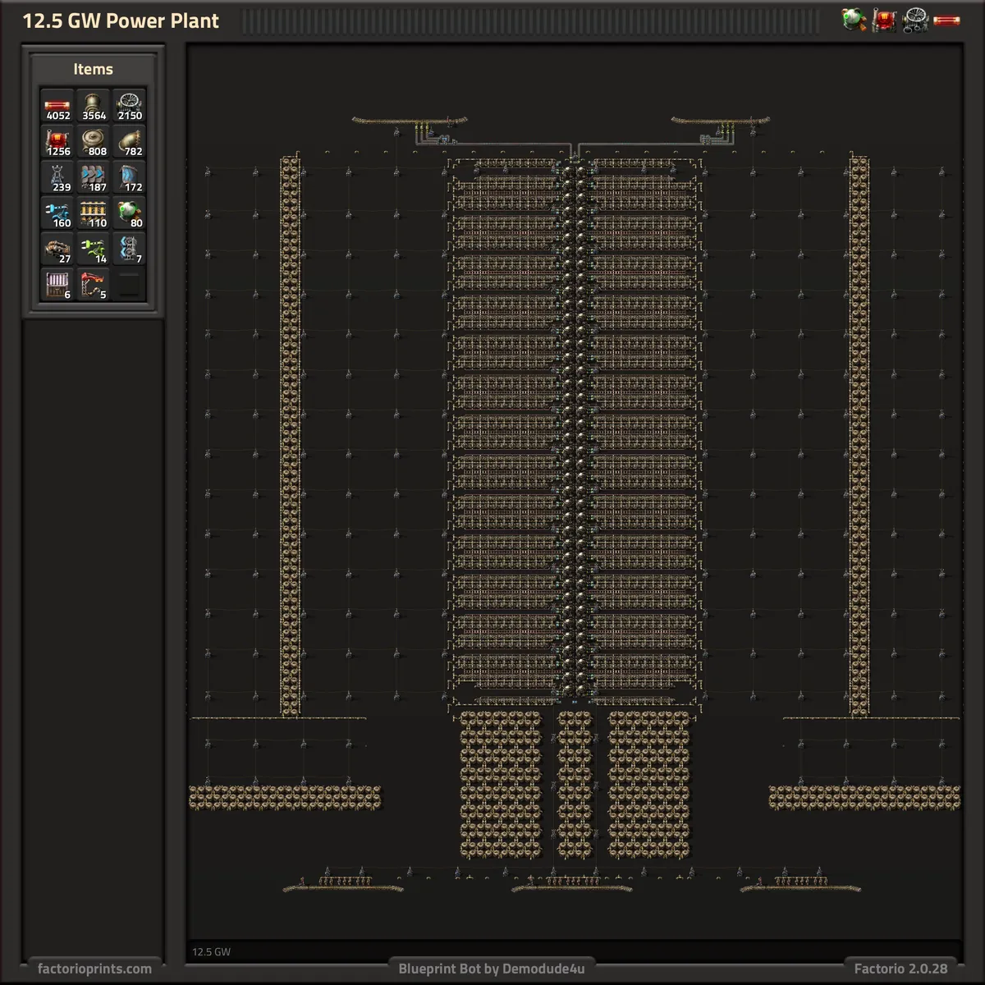Image resolution: width=985 pixels, height=985 pixels.
Task: Select the red item showing count 5
Action: [x=94, y=285]
